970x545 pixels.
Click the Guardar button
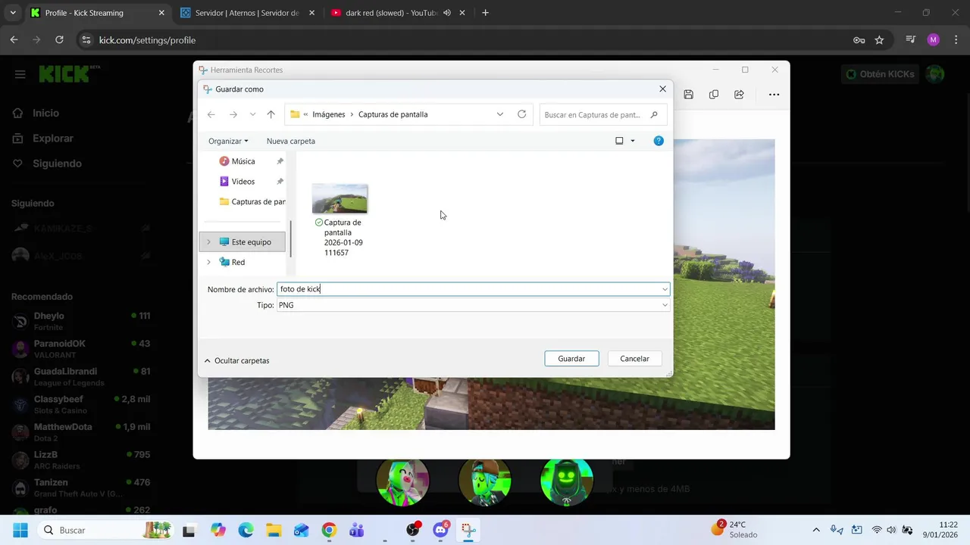tap(571, 359)
